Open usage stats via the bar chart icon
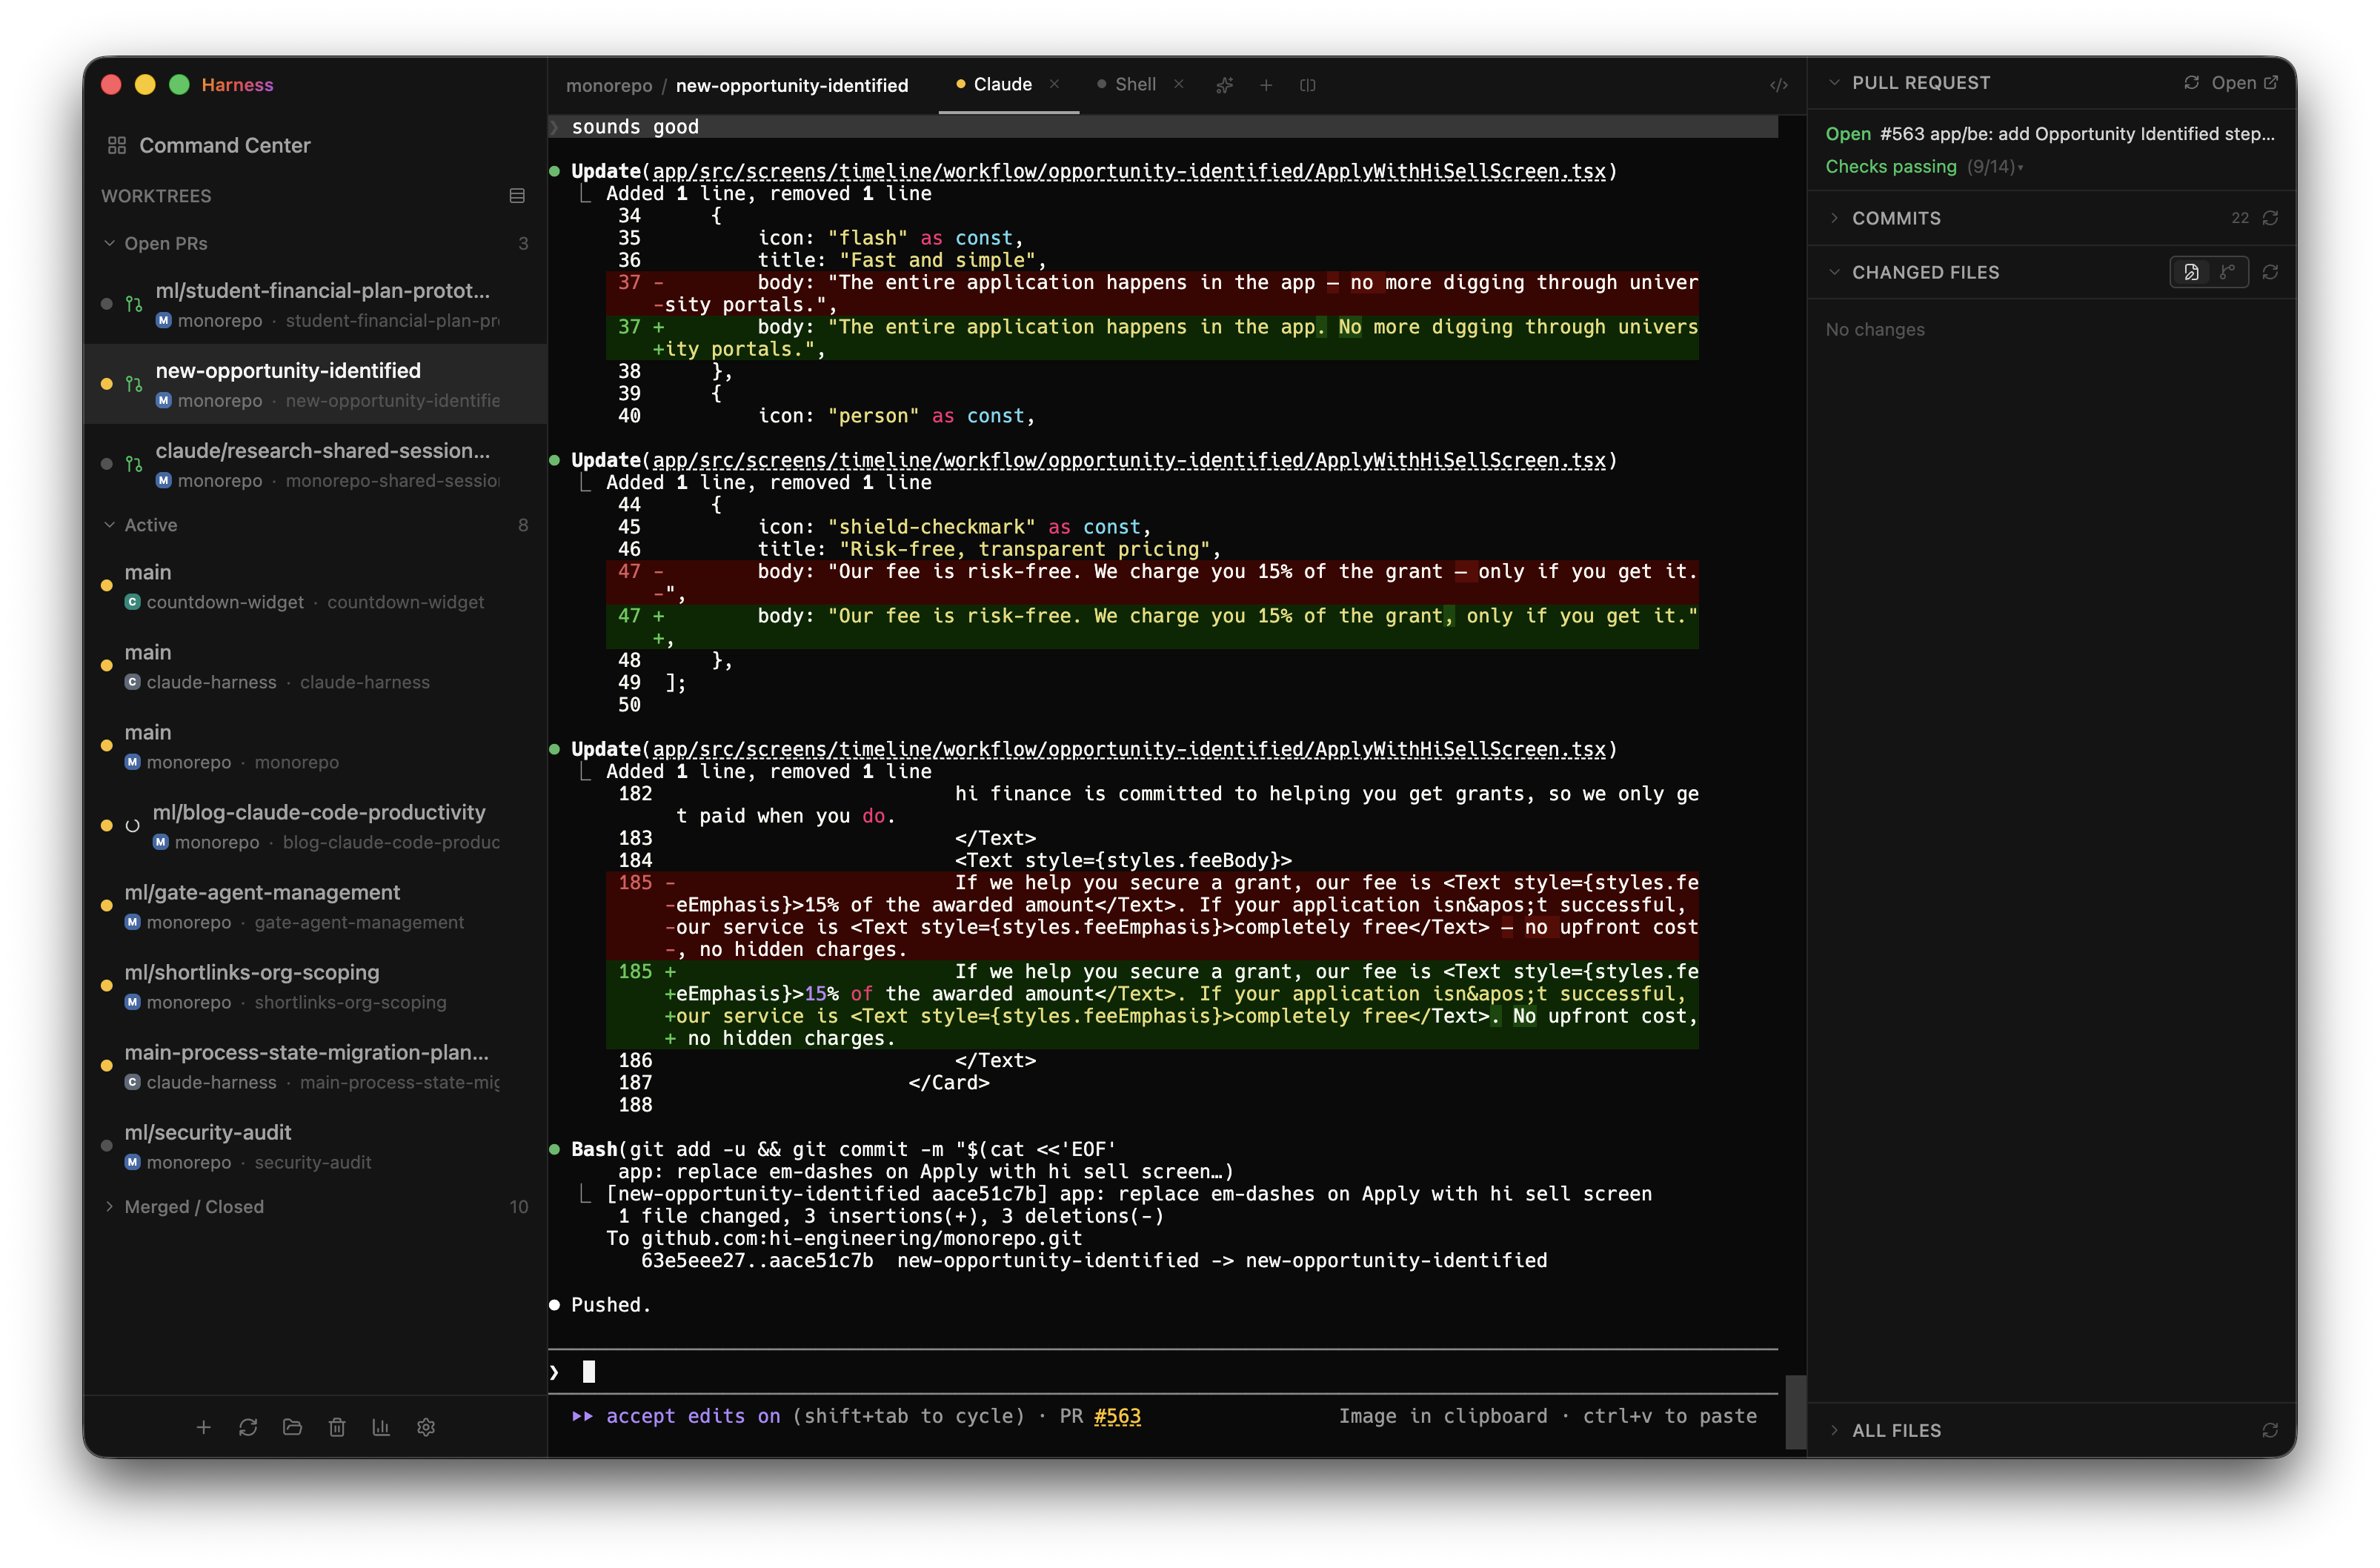Viewport: 2380px width, 1568px height. pyautogui.click(x=380, y=1427)
